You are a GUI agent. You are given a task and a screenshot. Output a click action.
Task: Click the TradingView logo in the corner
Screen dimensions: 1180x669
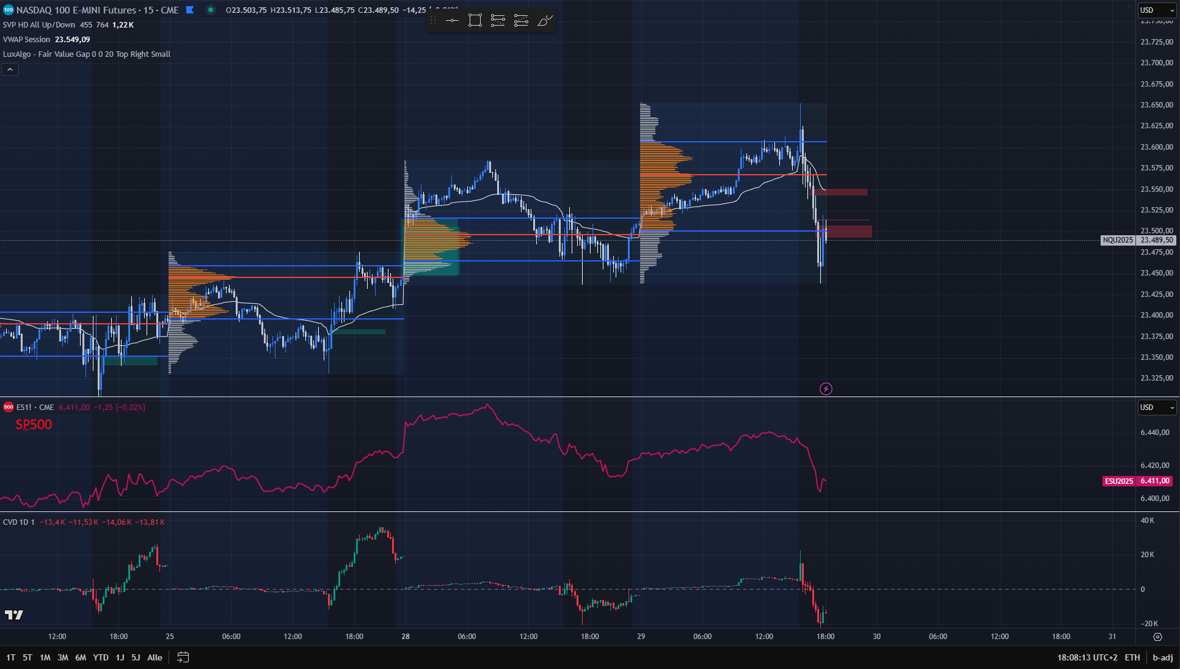click(x=14, y=615)
